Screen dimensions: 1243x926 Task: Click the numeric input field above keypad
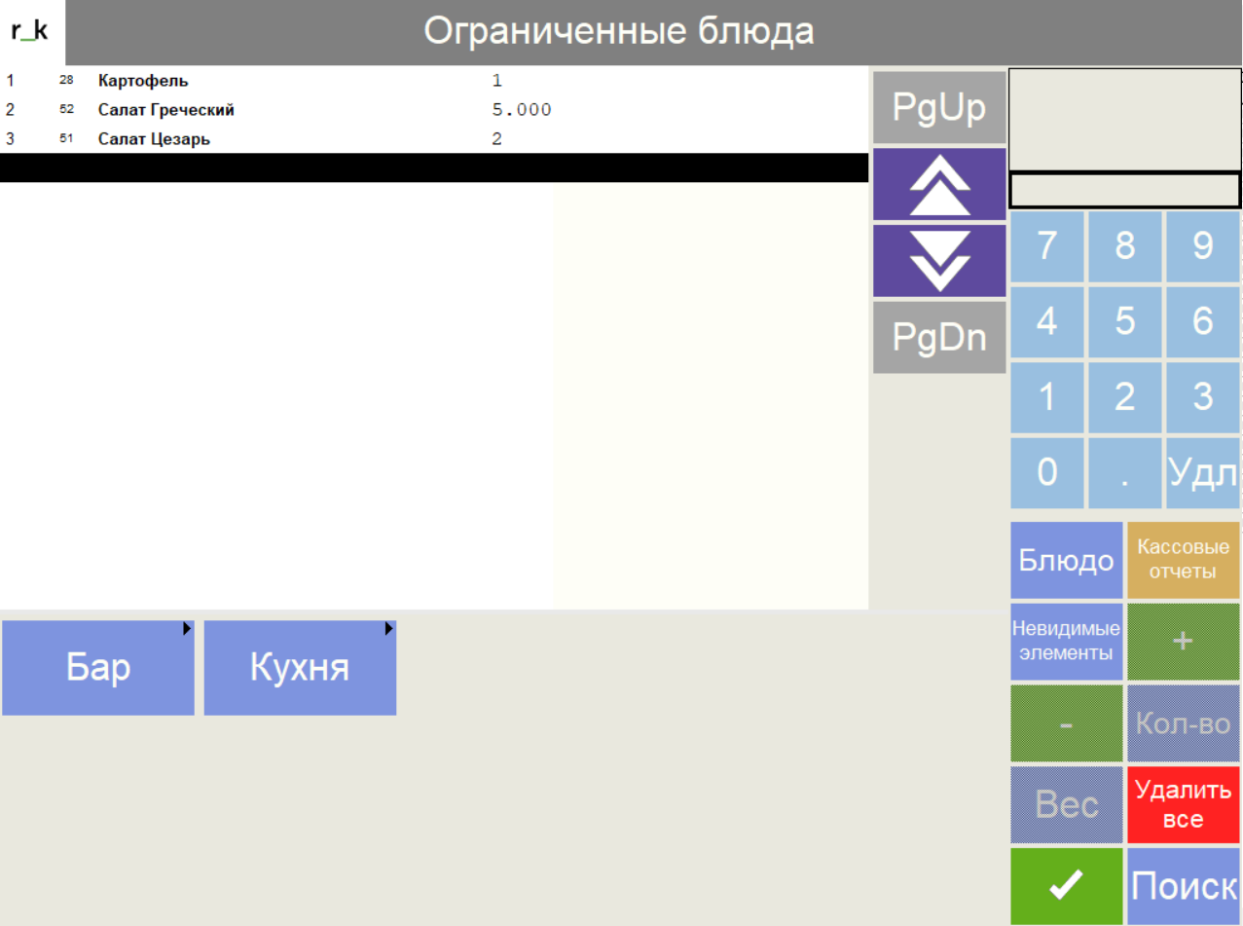coord(1124,190)
